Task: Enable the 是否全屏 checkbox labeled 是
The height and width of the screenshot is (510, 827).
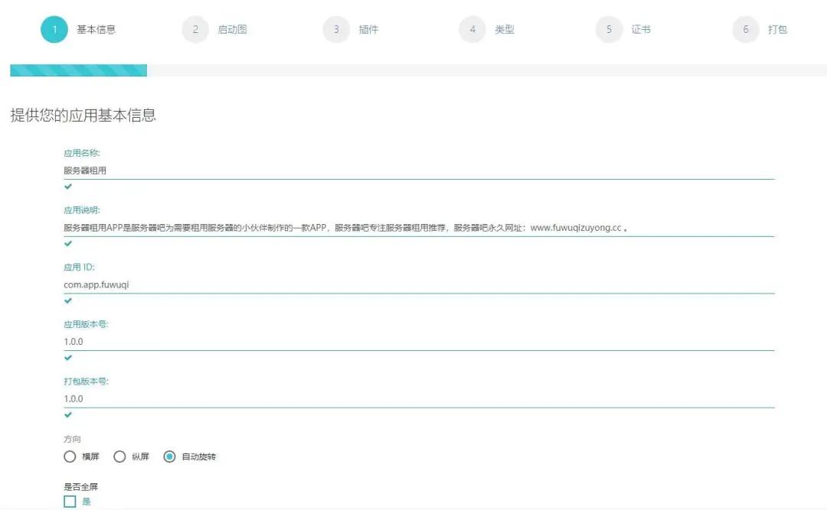Action: 70,501
